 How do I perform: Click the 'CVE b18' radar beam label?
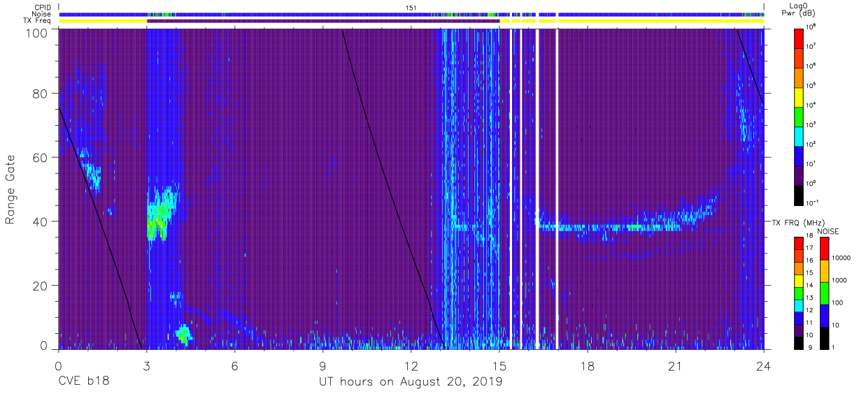83,382
